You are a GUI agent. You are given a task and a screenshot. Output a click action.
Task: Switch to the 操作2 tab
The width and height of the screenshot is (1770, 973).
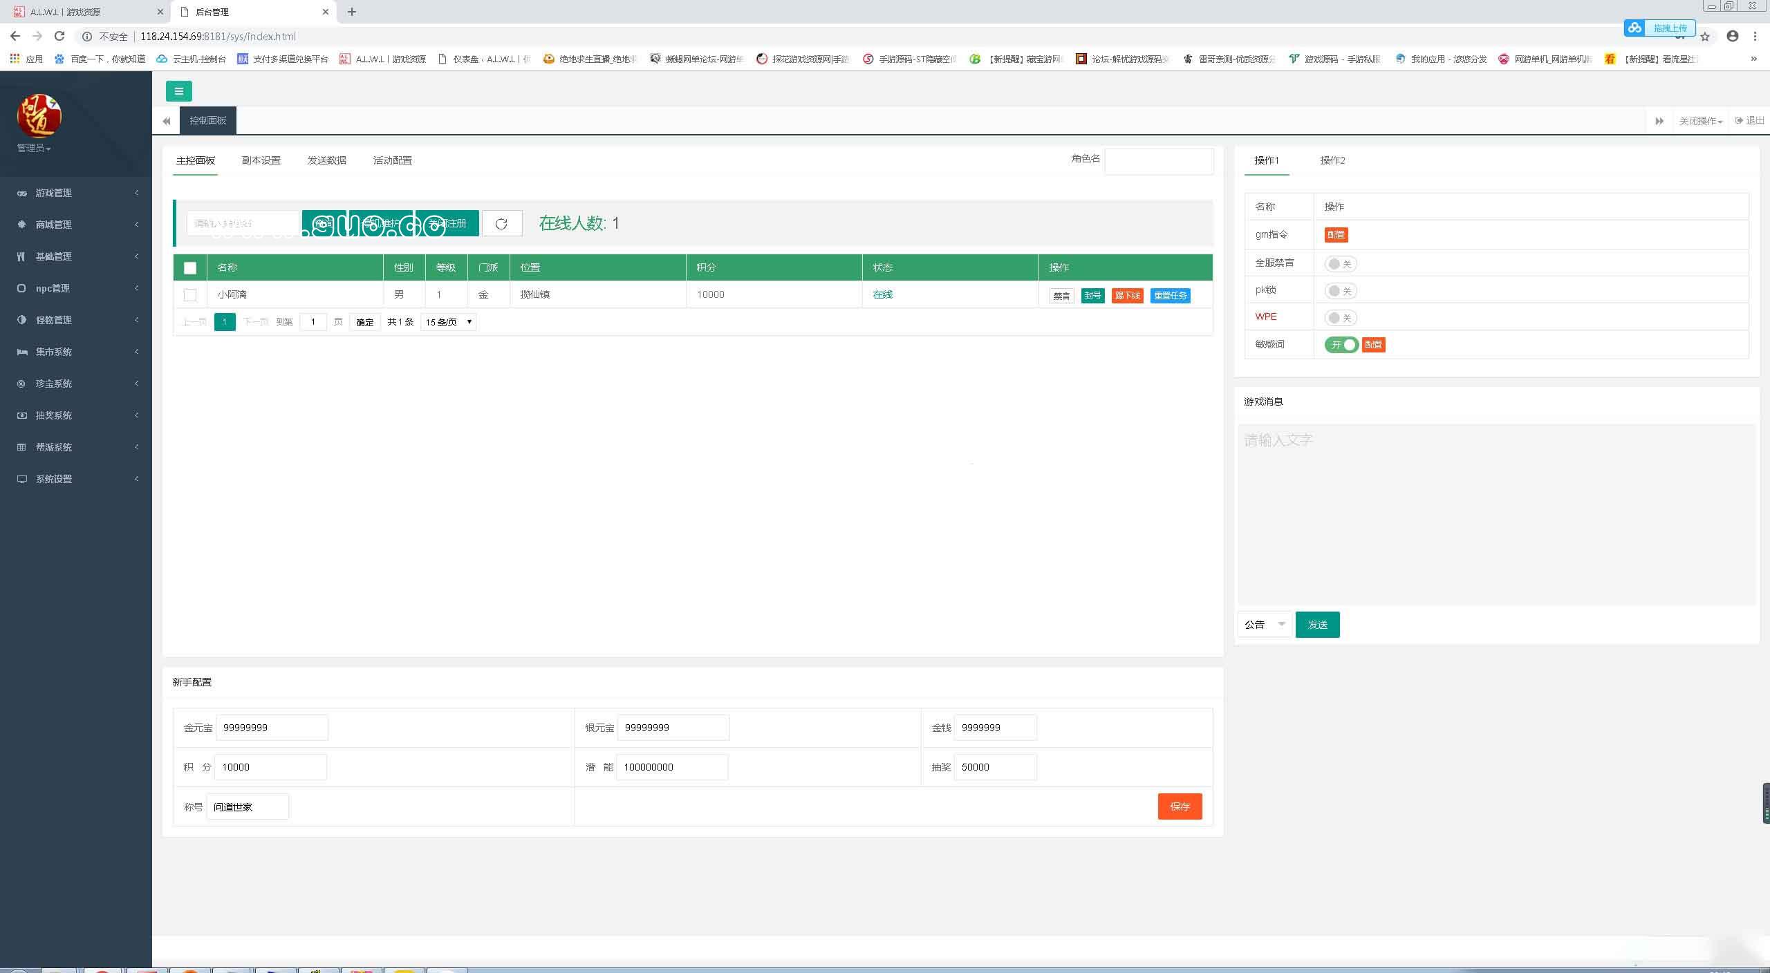[1332, 160]
